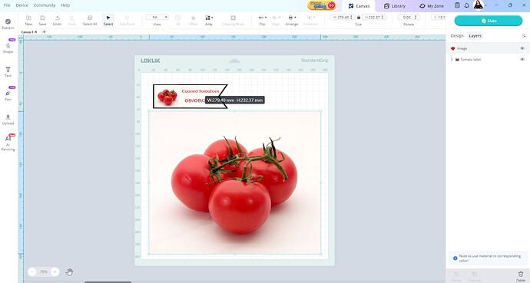The image size is (530, 283).
Task: Open the Combine dropdown
Action: click(310, 20)
